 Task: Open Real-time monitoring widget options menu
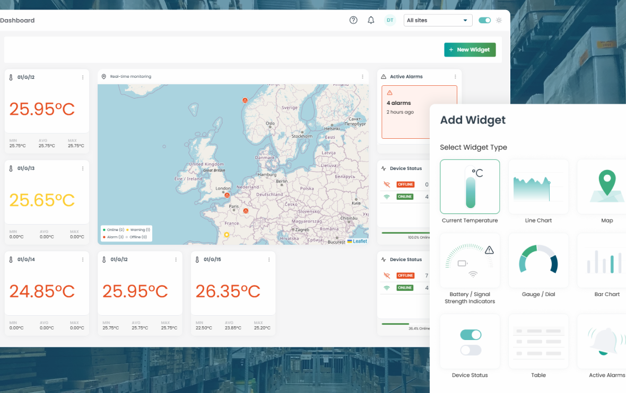[362, 76]
